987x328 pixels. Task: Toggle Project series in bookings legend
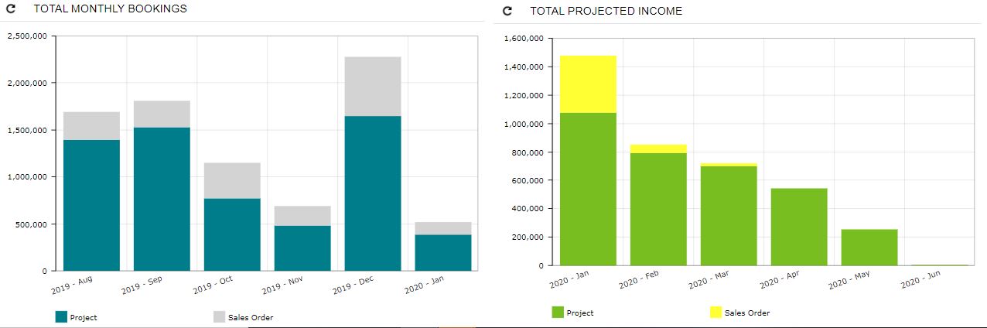(83, 317)
